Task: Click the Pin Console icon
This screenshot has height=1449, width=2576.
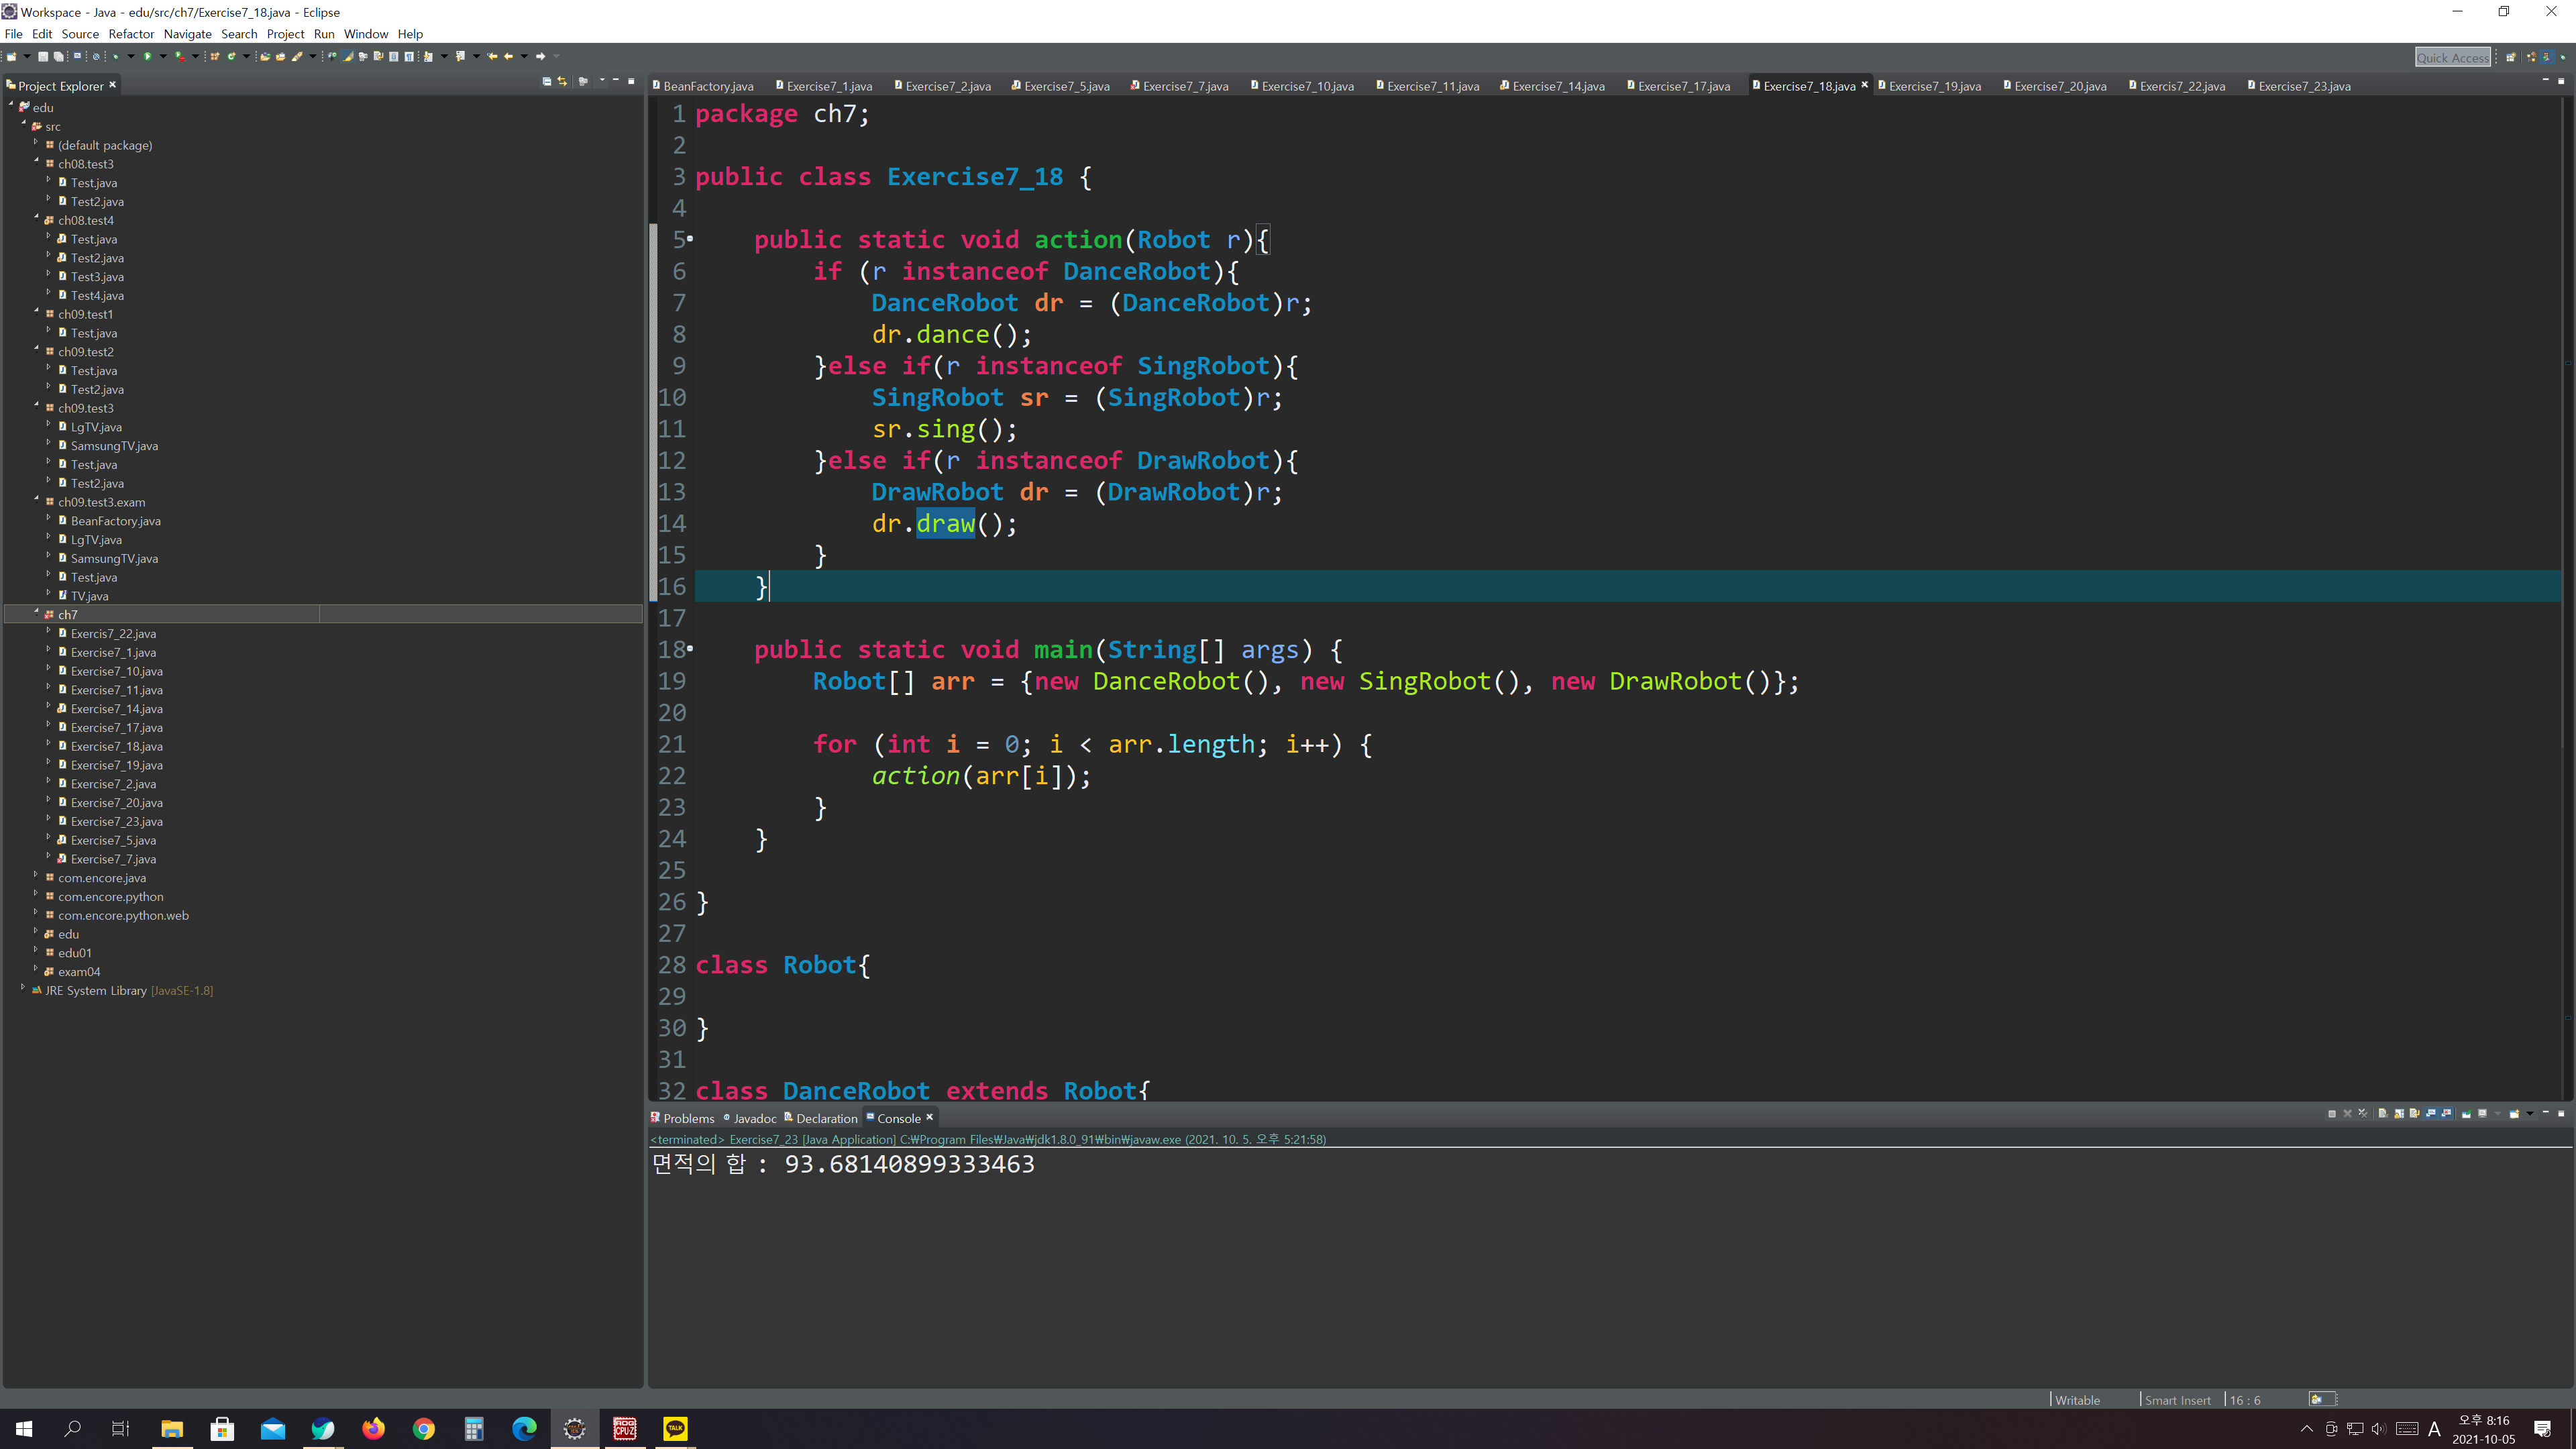Action: click(2466, 1113)
